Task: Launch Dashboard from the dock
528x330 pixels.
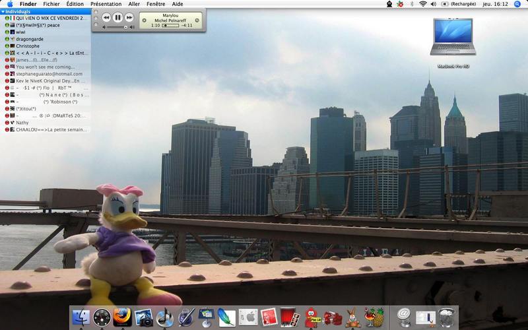Action: click(x=102, y=317)
